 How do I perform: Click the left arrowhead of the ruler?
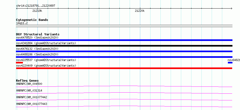[x=17, y=9]
